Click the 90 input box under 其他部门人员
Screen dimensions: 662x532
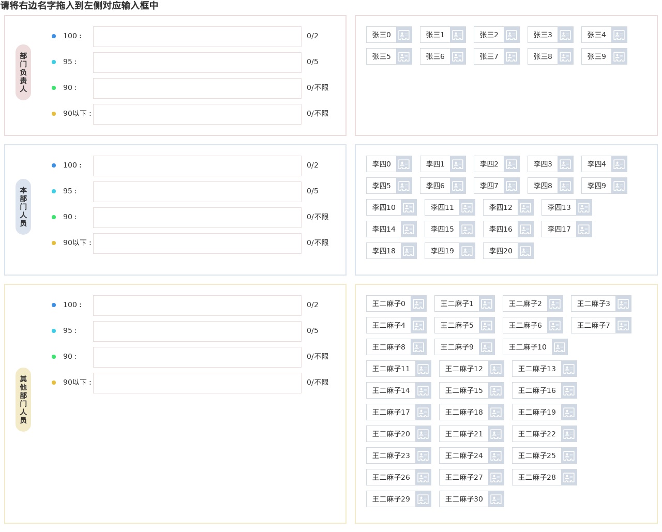[x=197, y=357]
